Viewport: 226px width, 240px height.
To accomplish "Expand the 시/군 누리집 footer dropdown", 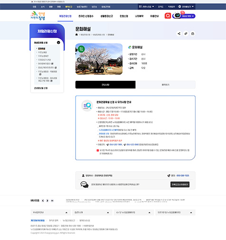I will (134, 212).
